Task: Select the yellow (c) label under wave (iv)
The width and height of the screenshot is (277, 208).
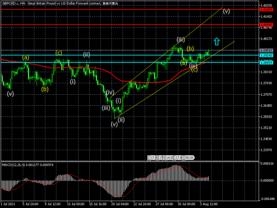Action: tap(195, 70)
